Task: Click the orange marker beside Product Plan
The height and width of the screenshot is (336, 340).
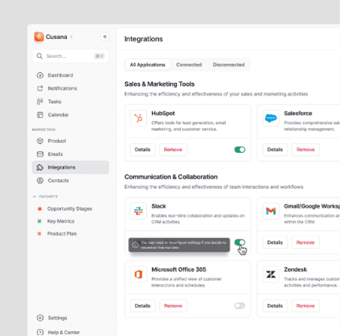Action: point(40,233)
